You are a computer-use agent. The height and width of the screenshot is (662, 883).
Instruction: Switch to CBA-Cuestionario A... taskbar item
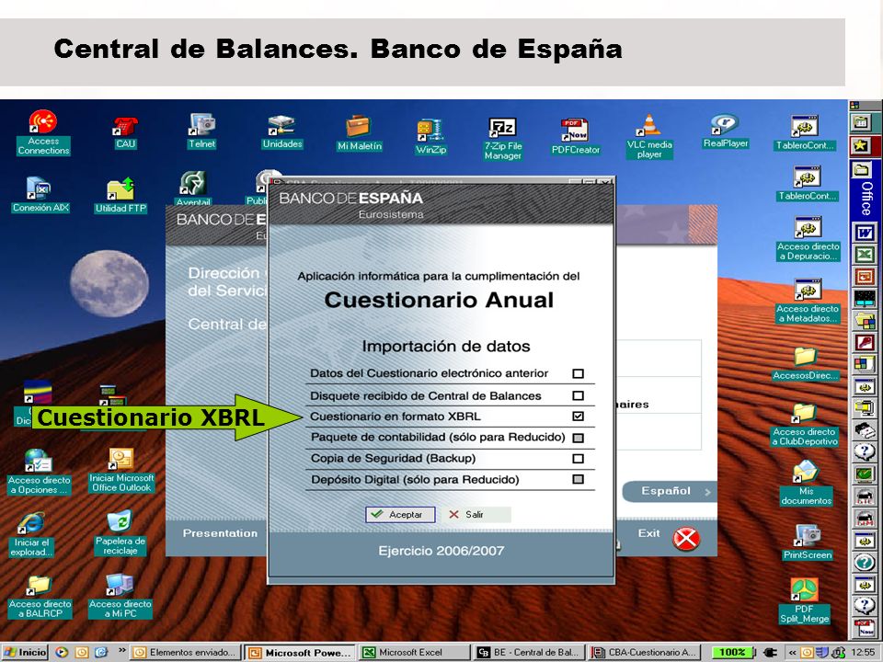tap(644, 653)
